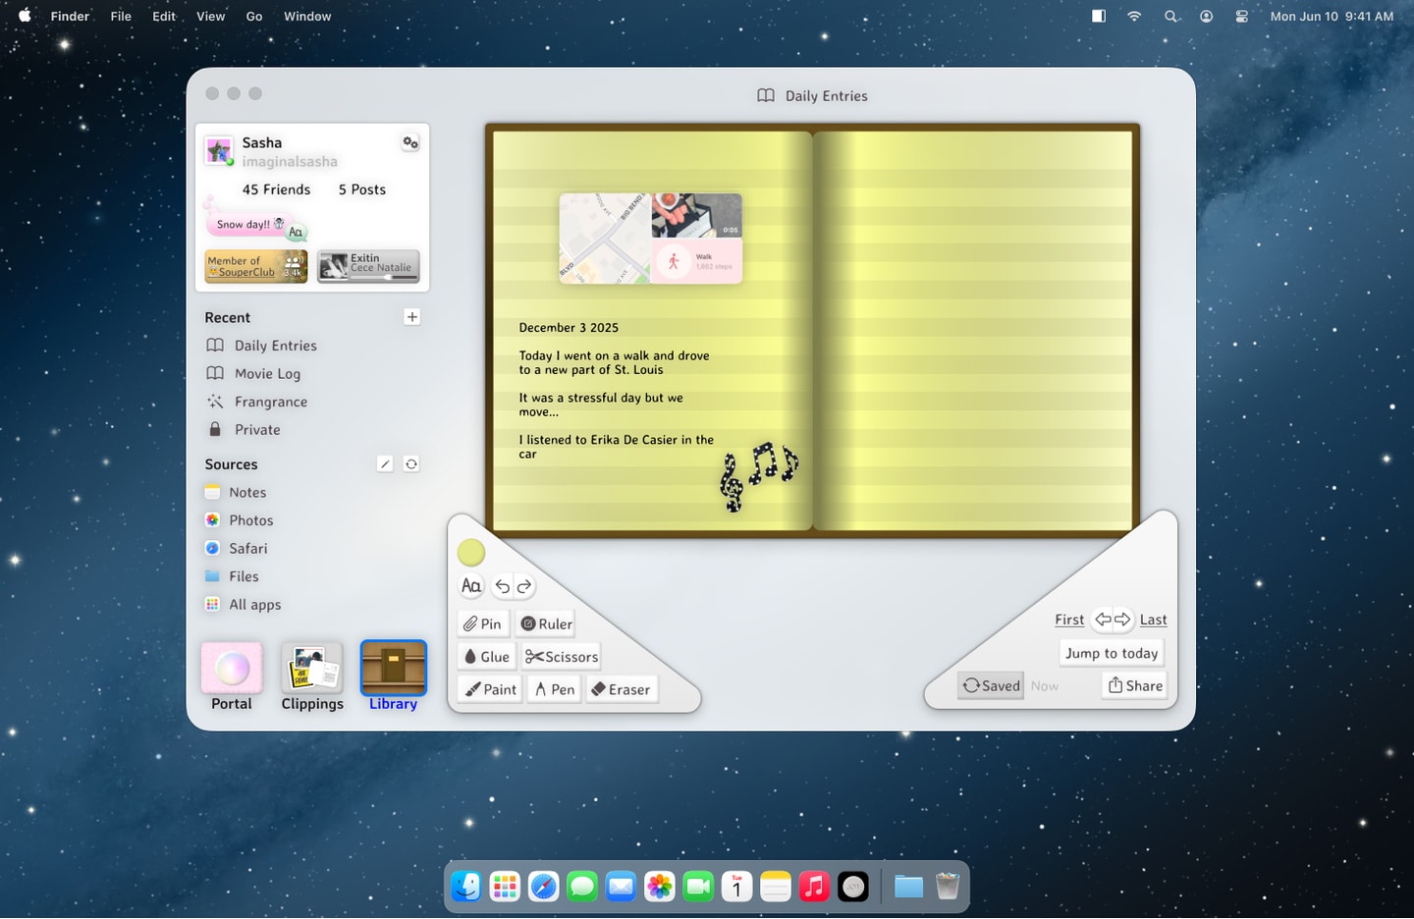Select the Eraser tool

[621, 689]
